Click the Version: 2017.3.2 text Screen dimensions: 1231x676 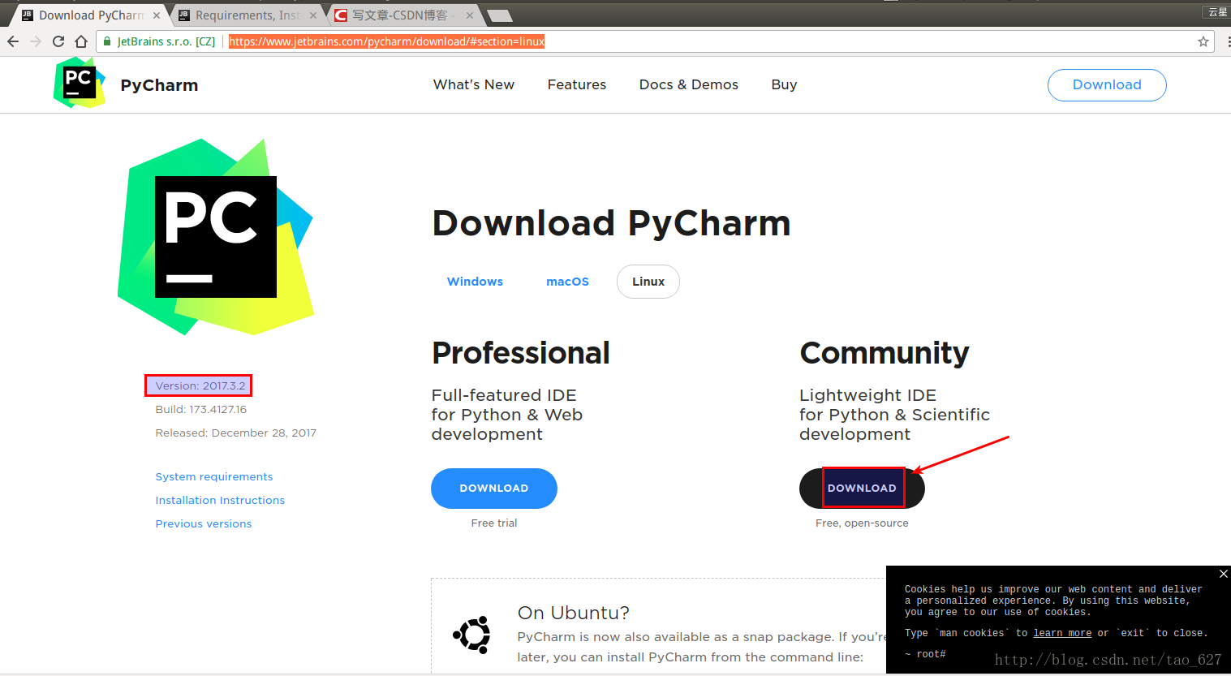(200, 385)
